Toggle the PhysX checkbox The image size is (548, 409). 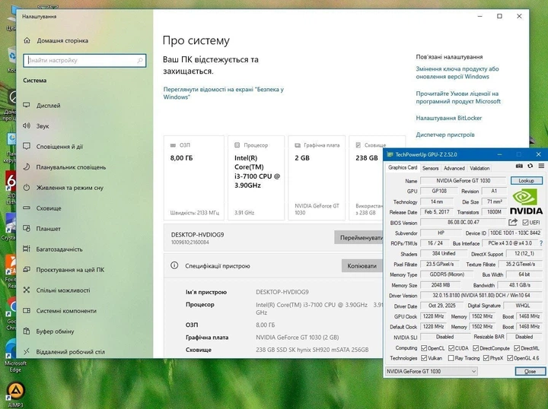(x=486, y=358)
